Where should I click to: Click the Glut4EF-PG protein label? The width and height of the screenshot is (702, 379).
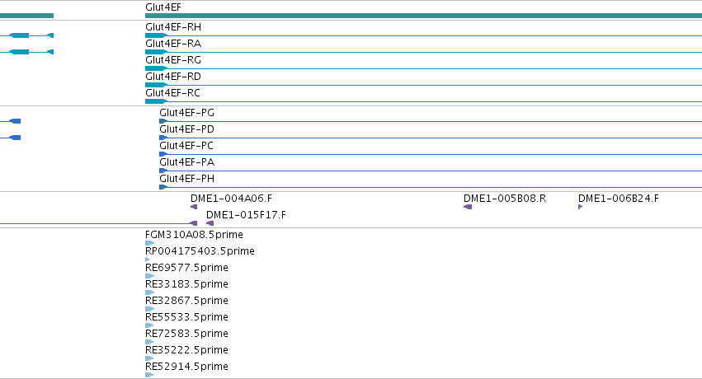186,113
